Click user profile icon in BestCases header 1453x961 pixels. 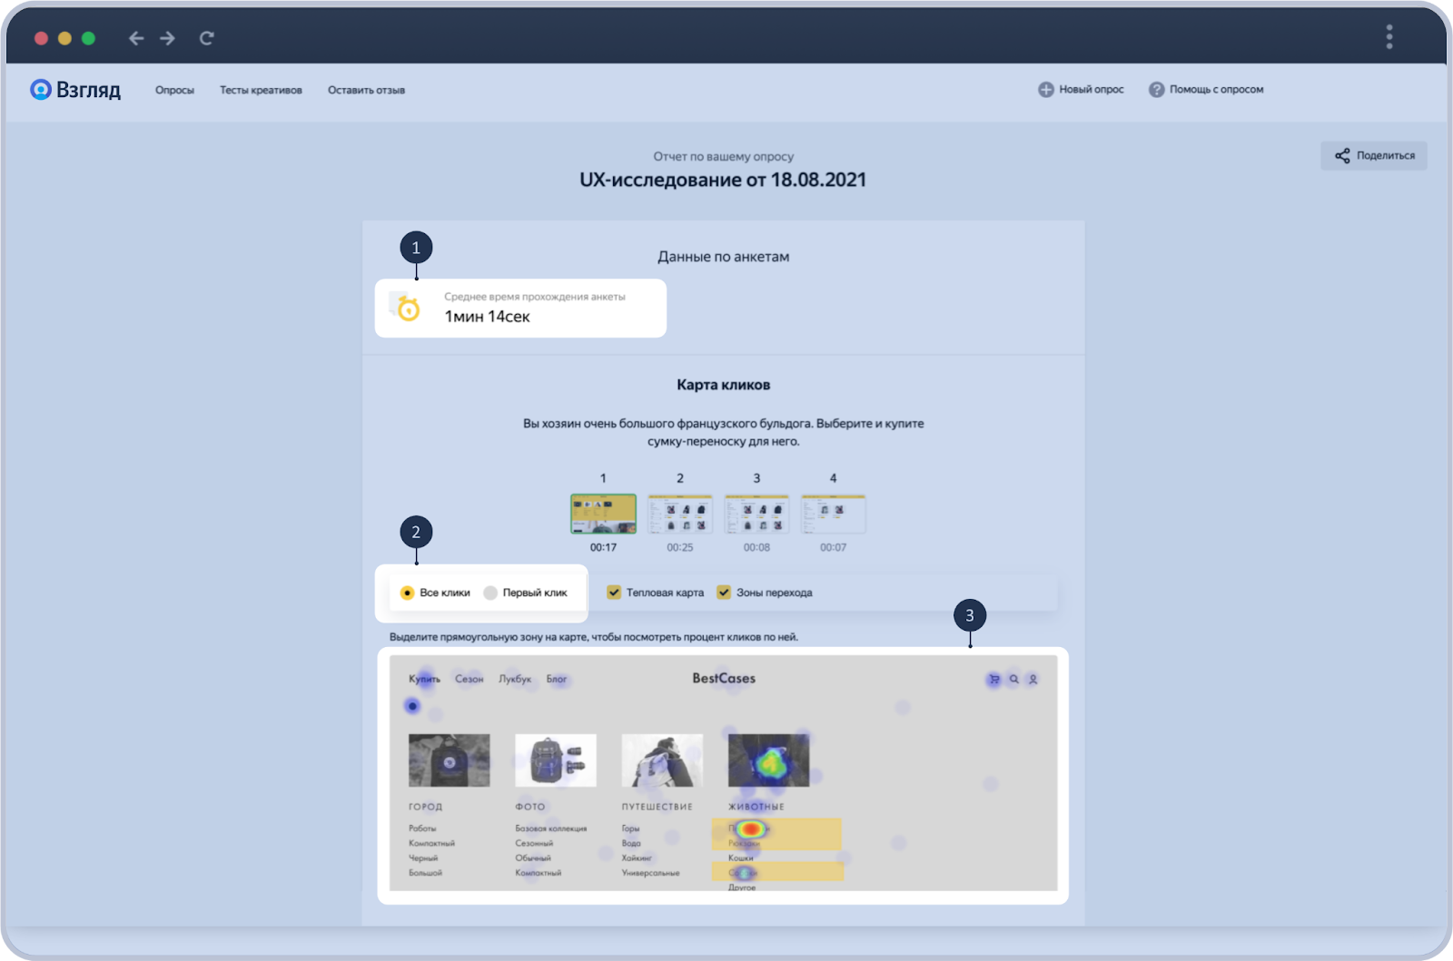click(x=1033, y=679)
